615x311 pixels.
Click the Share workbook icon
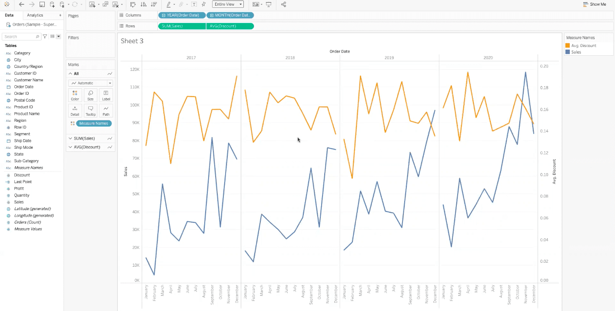[x=285, y=4]
